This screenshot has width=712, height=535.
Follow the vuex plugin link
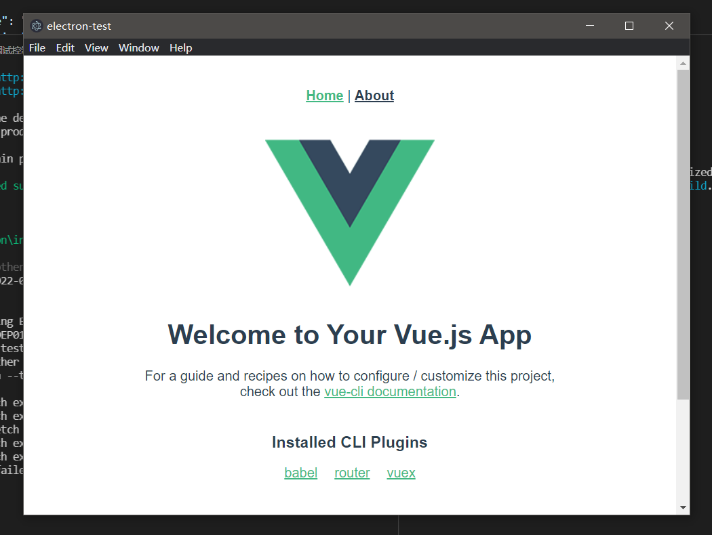coord(401,473)
